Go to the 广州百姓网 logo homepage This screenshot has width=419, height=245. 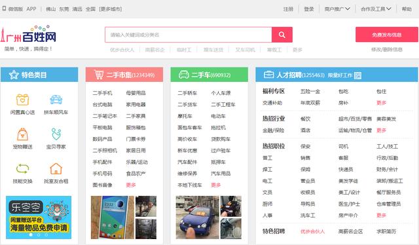pyautogui.click(x=28, y=35)
